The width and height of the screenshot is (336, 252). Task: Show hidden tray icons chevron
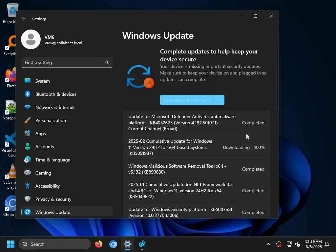click(268, 244)
